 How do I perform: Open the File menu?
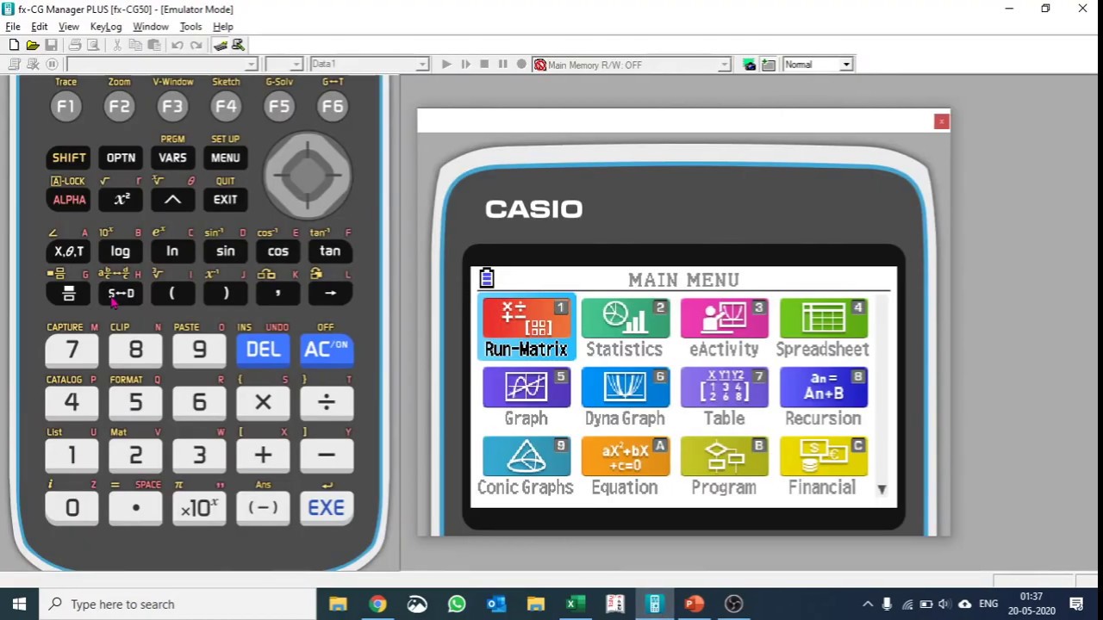pos(13,27)
